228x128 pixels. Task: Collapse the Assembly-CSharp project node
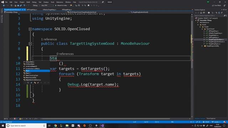[196, 21]
